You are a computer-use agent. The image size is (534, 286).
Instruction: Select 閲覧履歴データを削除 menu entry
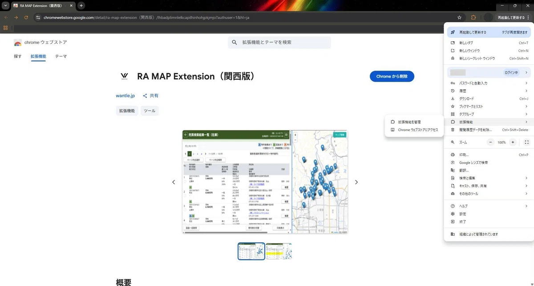click(489, 130)
